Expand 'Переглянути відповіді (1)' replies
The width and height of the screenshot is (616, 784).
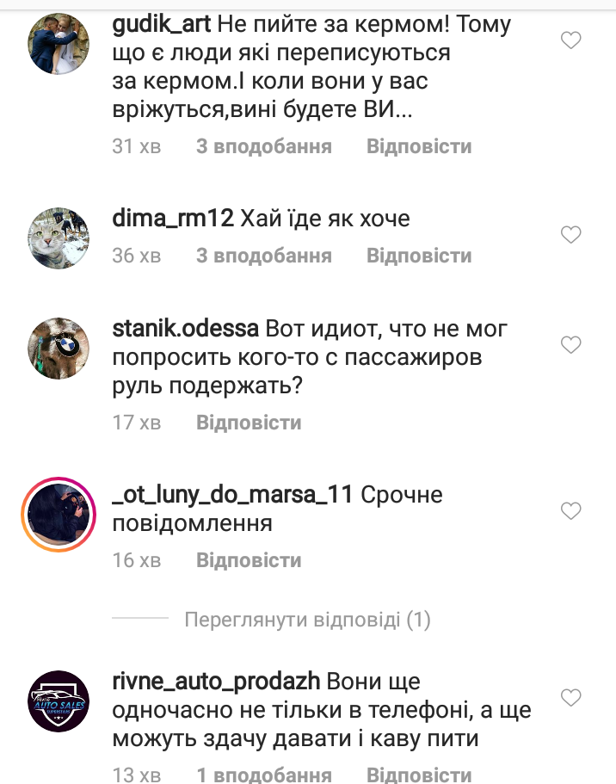tap(307, 620)
